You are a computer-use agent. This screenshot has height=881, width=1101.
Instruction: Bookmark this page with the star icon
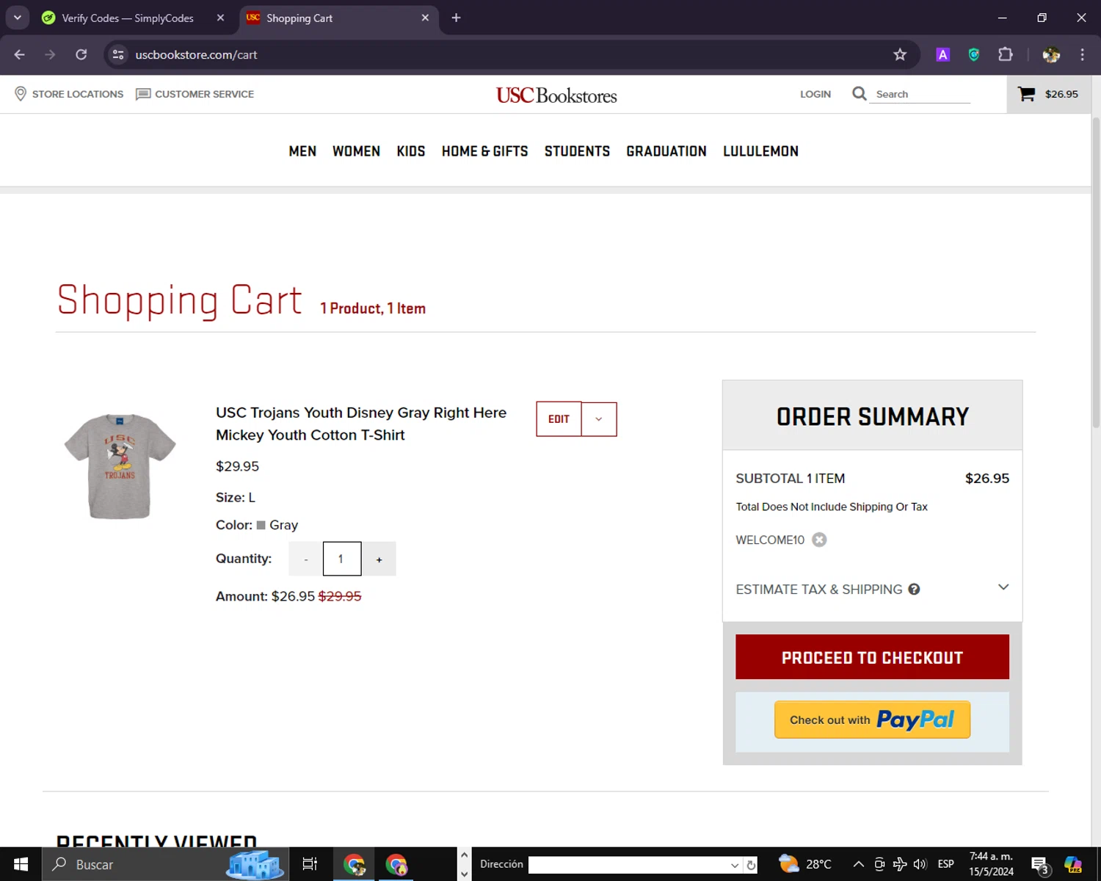click(900, 54)
